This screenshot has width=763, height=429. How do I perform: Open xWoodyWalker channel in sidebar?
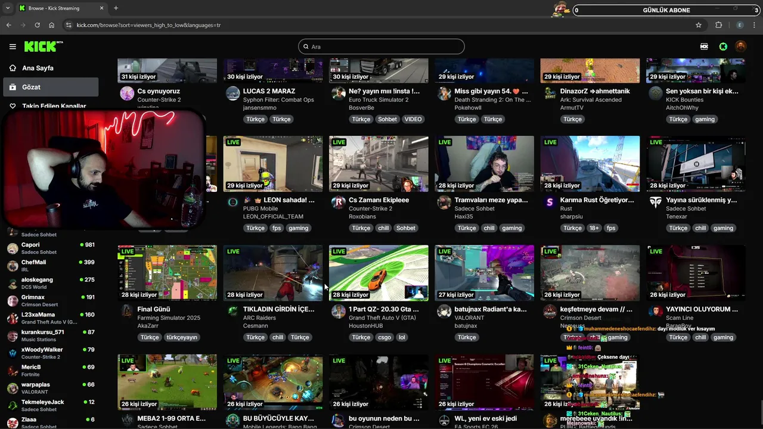coord(51,353)
